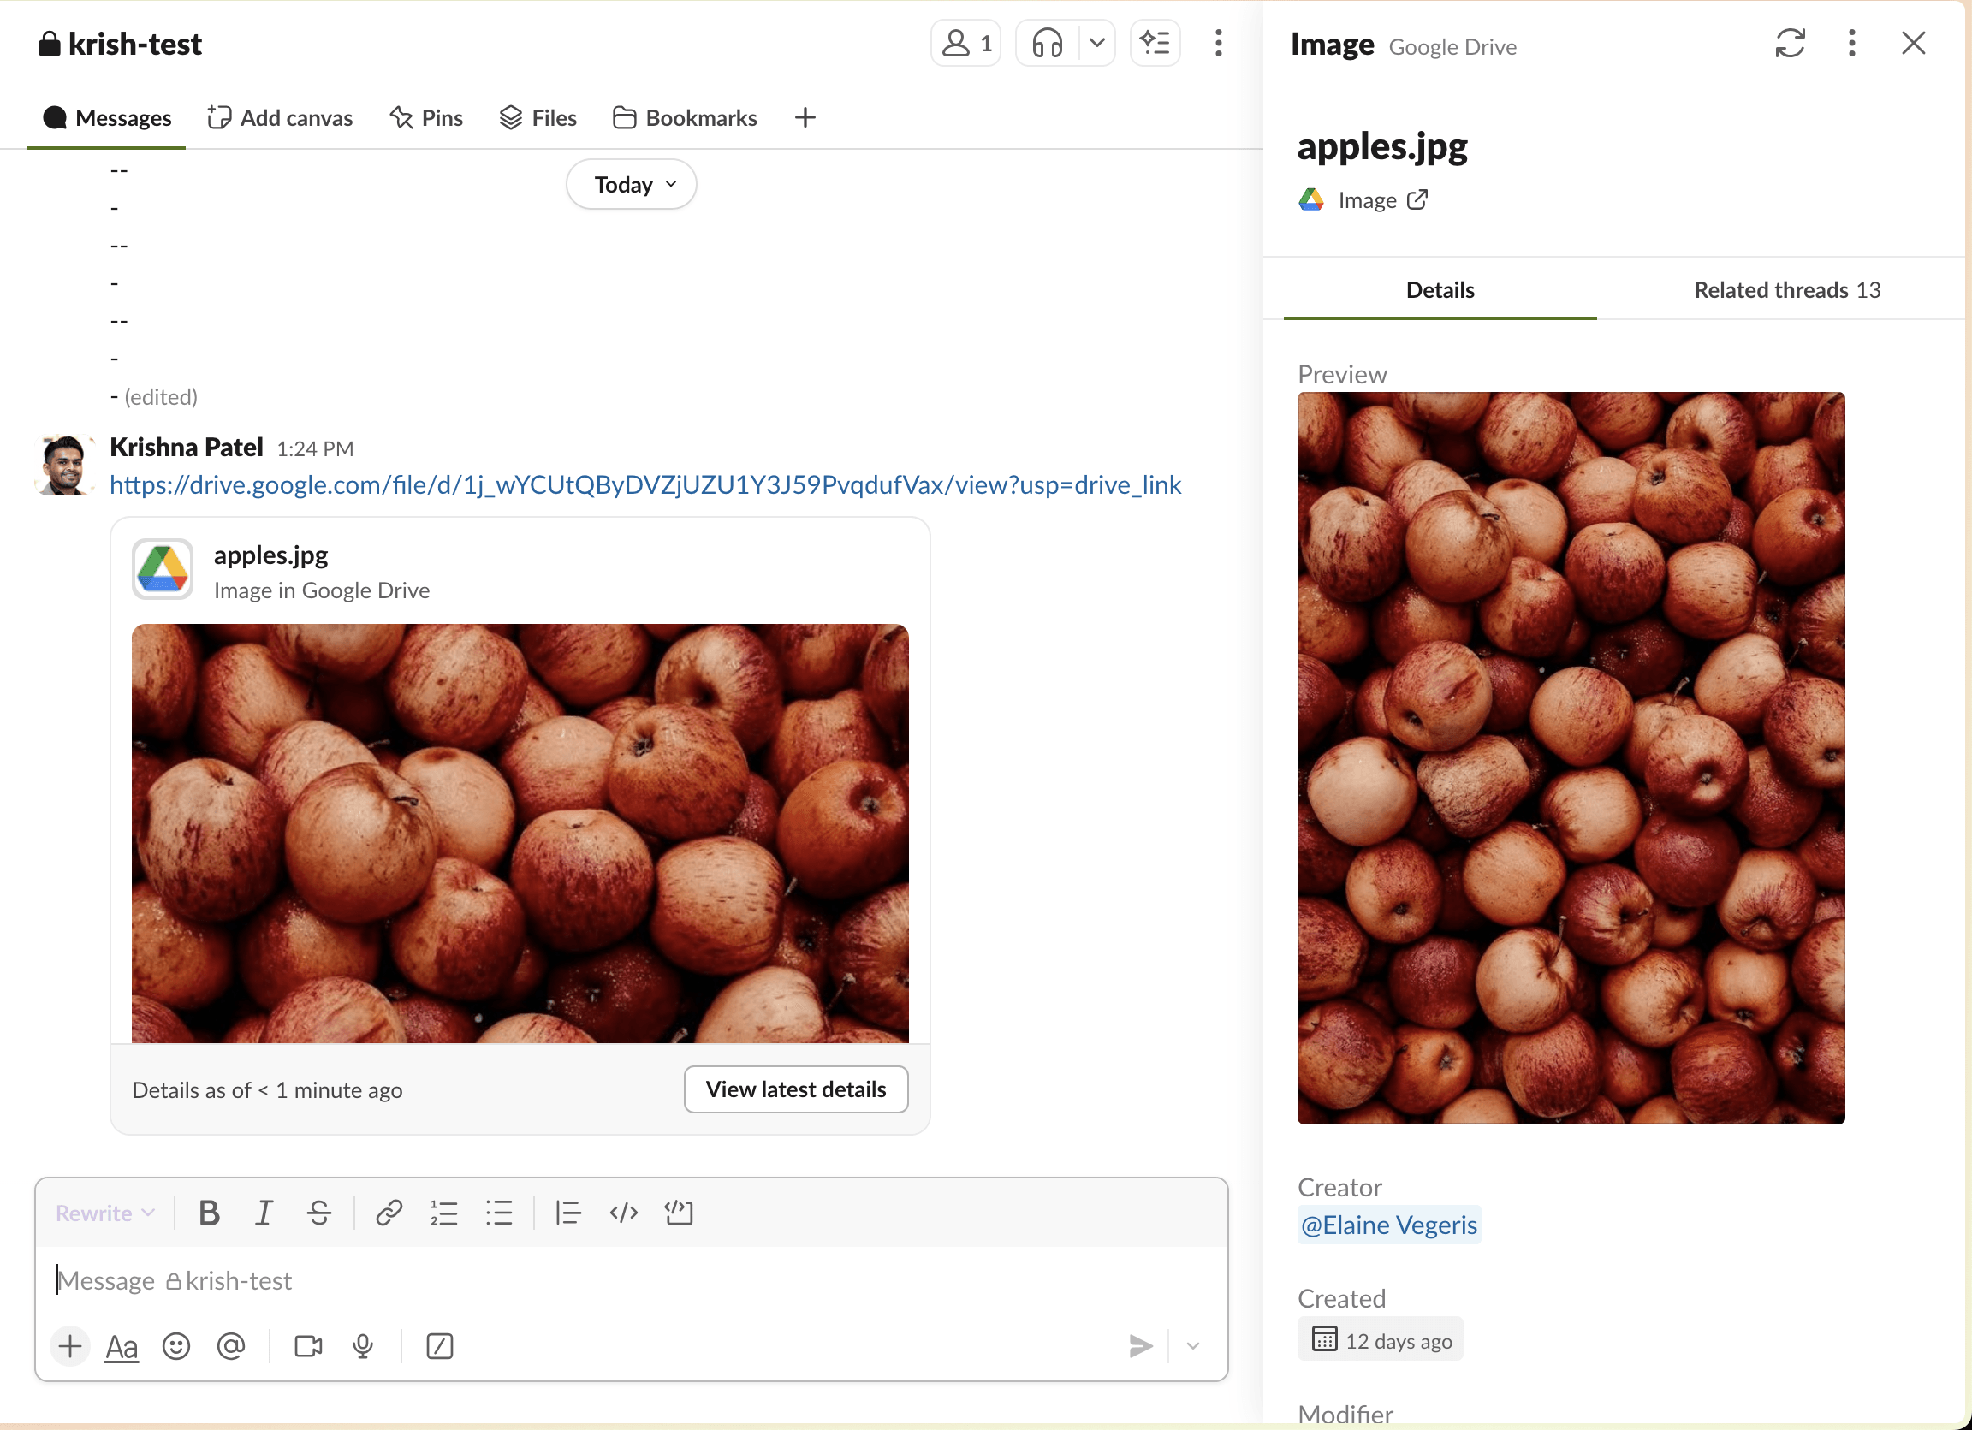Insert a link via chain icon
This screenshot has width=1972, height=1430.
click(x=388, y=1213)
